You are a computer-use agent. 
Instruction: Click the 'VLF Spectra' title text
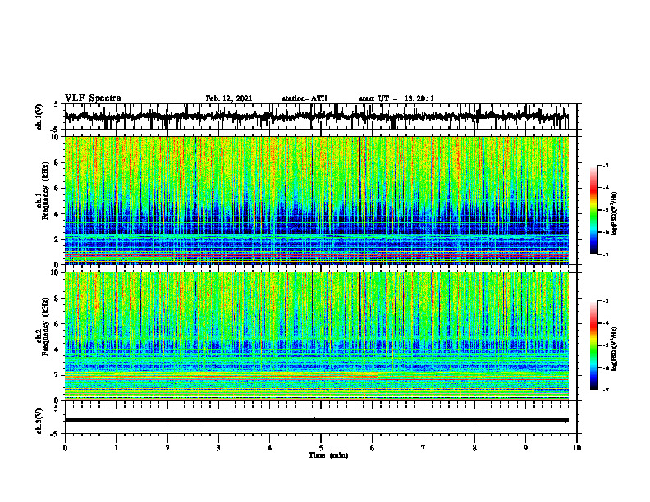(x=93, y=98)
